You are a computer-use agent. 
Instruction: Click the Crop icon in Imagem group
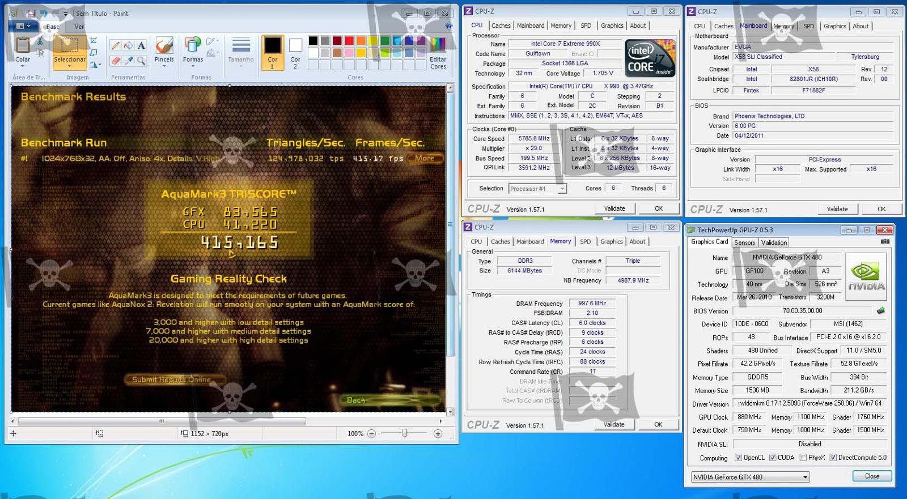94,41
